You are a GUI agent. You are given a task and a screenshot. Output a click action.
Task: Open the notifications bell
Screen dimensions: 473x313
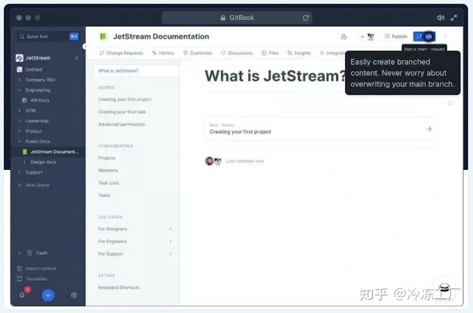[22, 295]
